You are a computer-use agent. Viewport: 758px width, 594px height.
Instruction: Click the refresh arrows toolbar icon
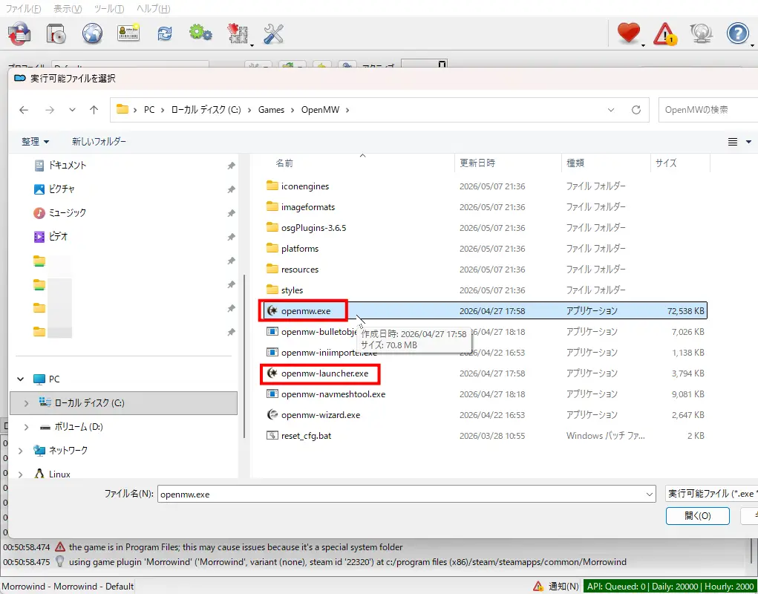tap(164, 34)
